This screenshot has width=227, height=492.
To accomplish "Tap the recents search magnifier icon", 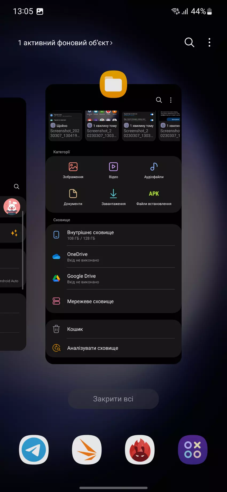I will (x=189, y=42).
